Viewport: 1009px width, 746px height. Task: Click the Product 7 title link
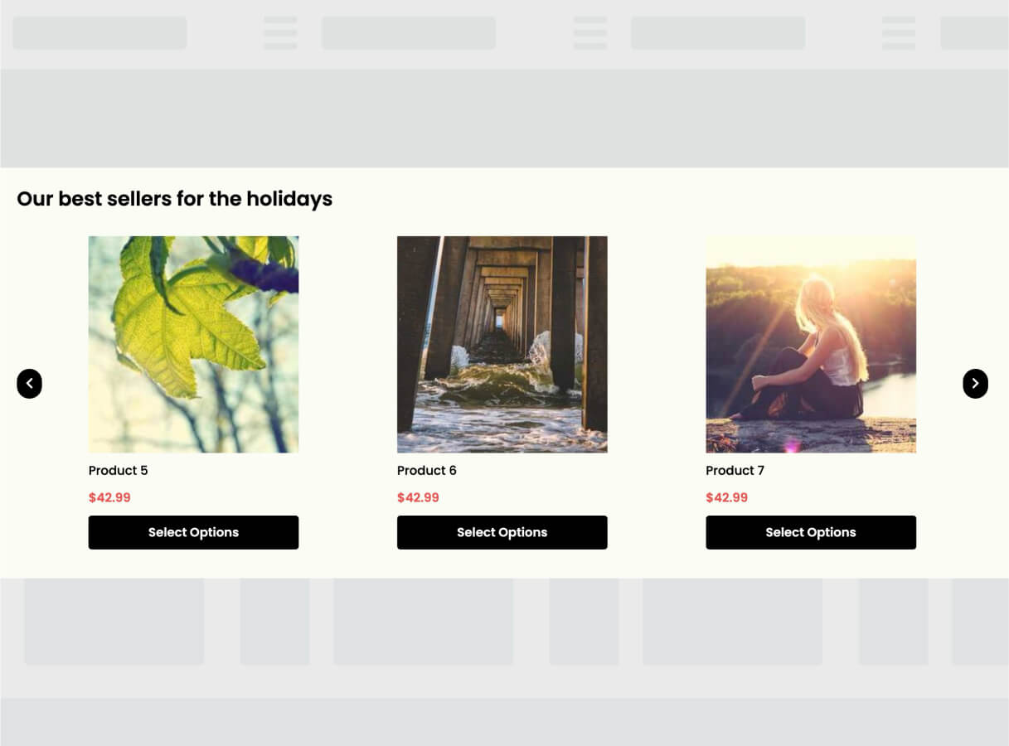point(735,471)
